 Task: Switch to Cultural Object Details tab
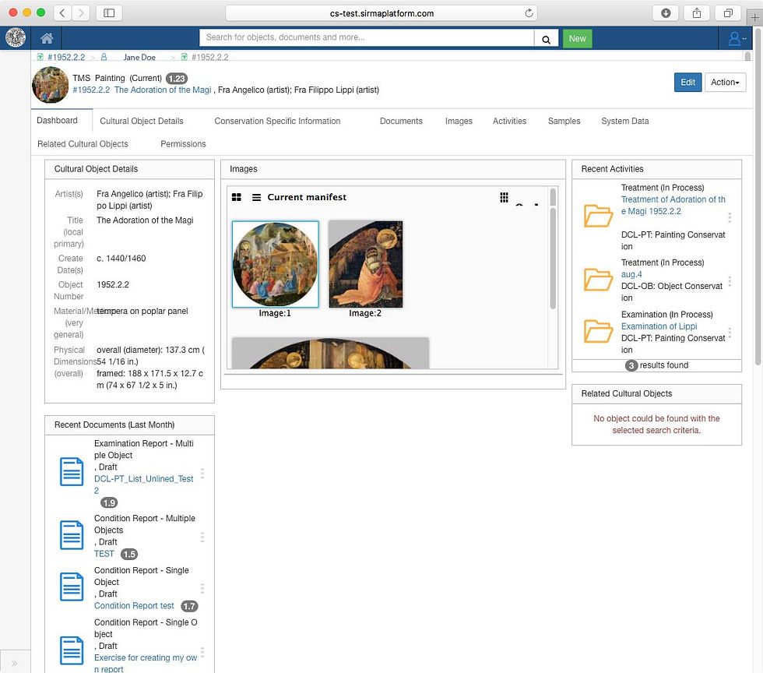click(142, 121)
